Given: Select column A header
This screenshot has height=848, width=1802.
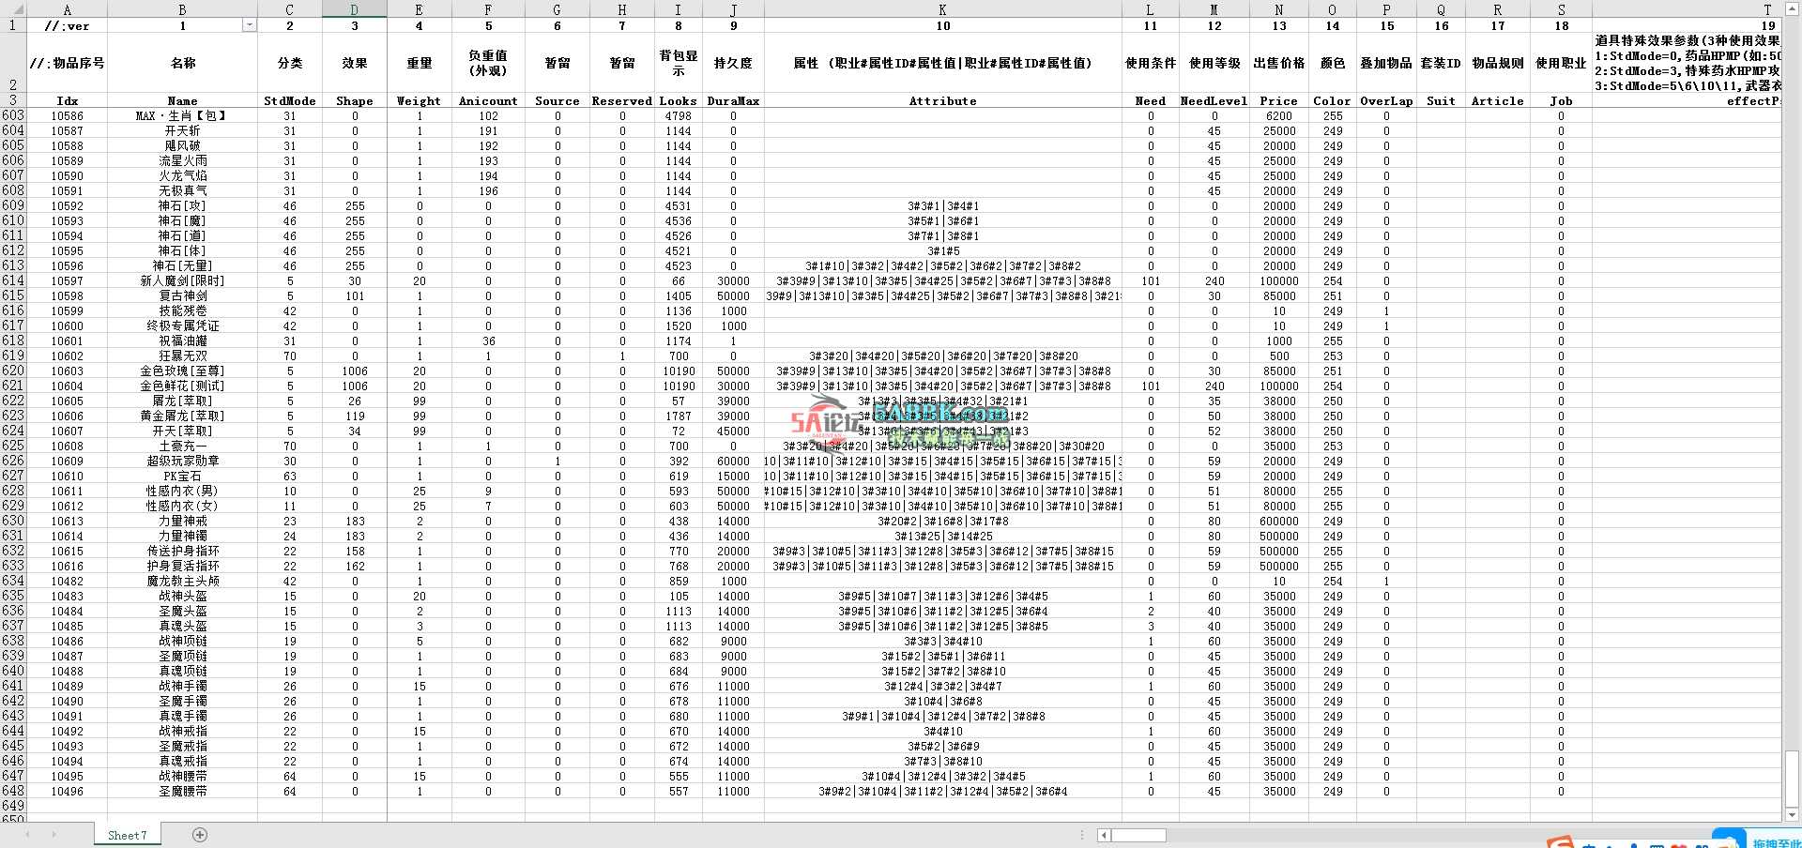Looking at the screenshot, I should coord(67,9).
